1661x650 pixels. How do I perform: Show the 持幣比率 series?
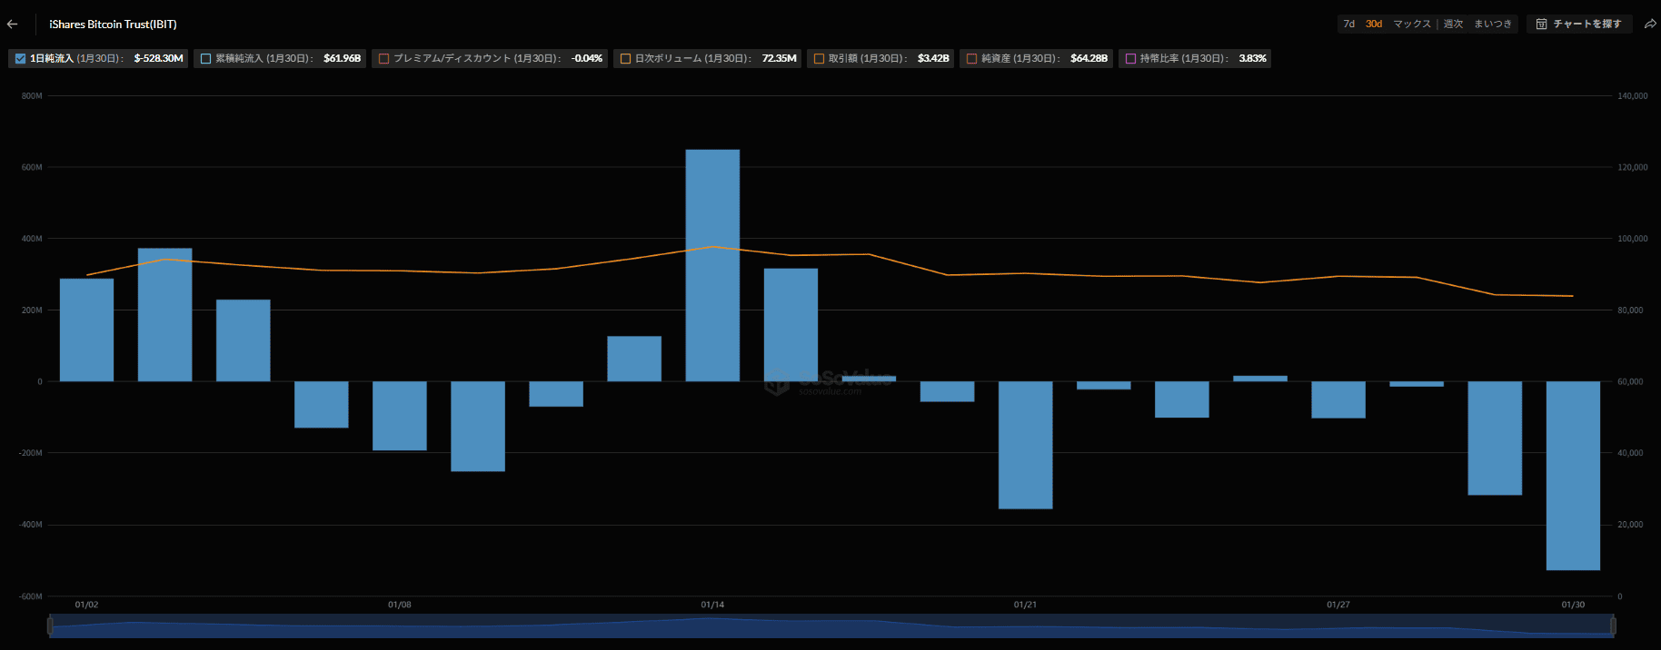point(1130,59)
